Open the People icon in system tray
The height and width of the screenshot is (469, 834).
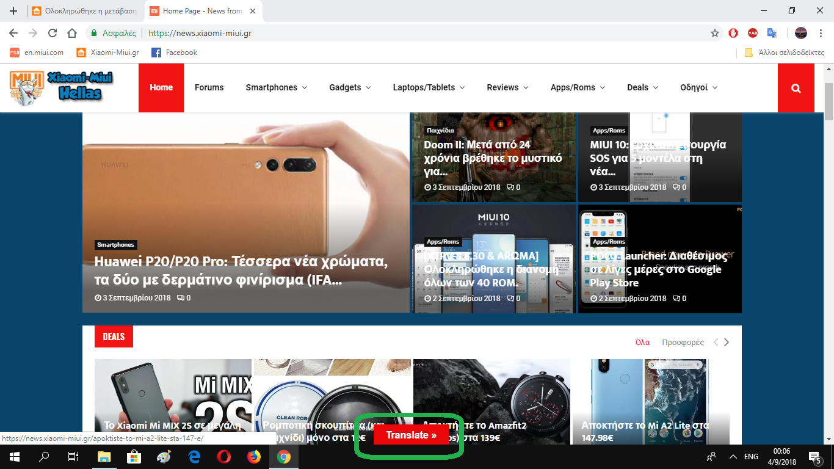711,456
